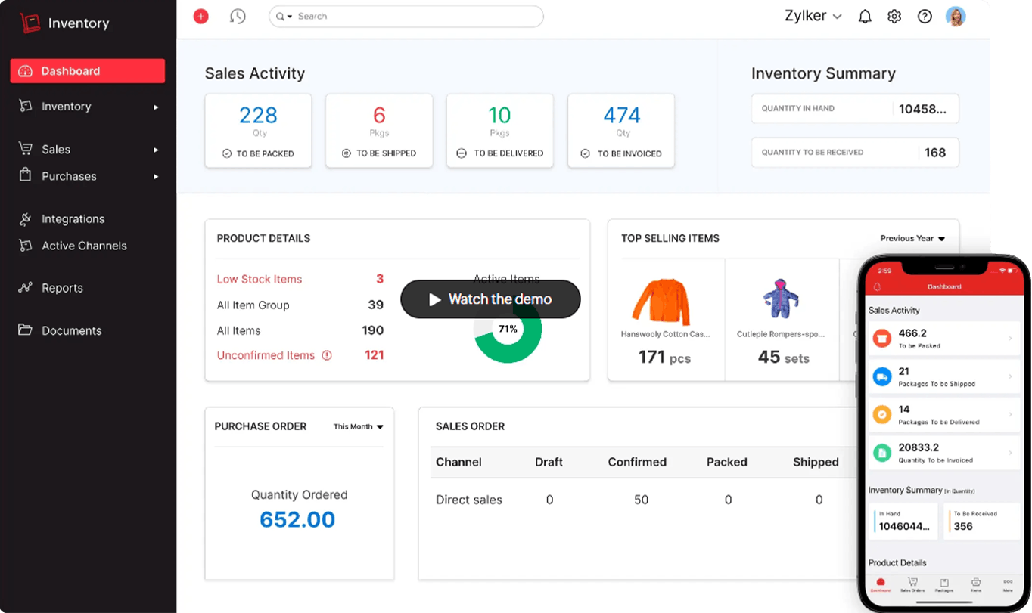Click the info icon beside Unconfirmed Items
The height and width of the screenshot is (613, 1032).
tap(327, 355)
